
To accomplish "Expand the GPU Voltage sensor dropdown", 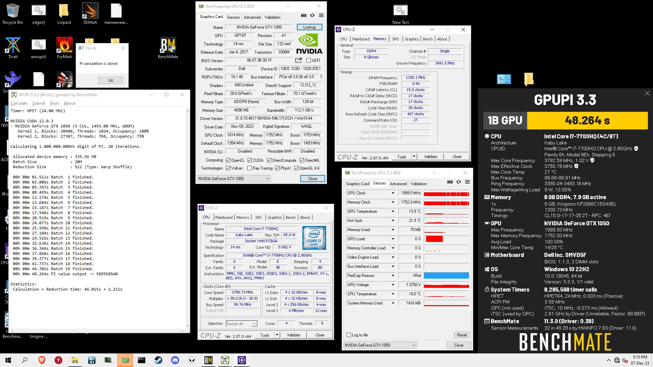I will pos(393,285).
